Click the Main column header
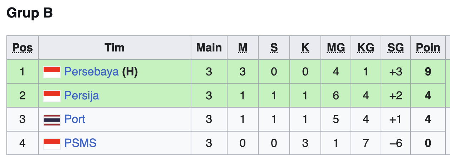 (209, 48)
